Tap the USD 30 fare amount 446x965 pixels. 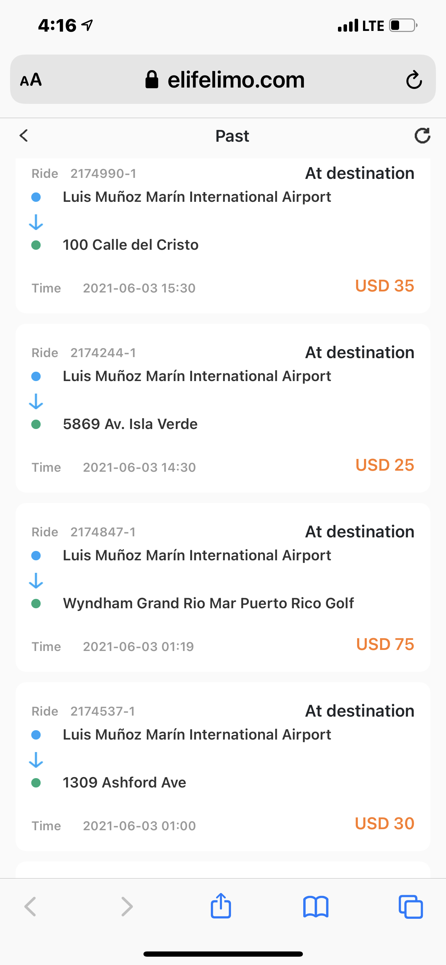pos(385,823)
